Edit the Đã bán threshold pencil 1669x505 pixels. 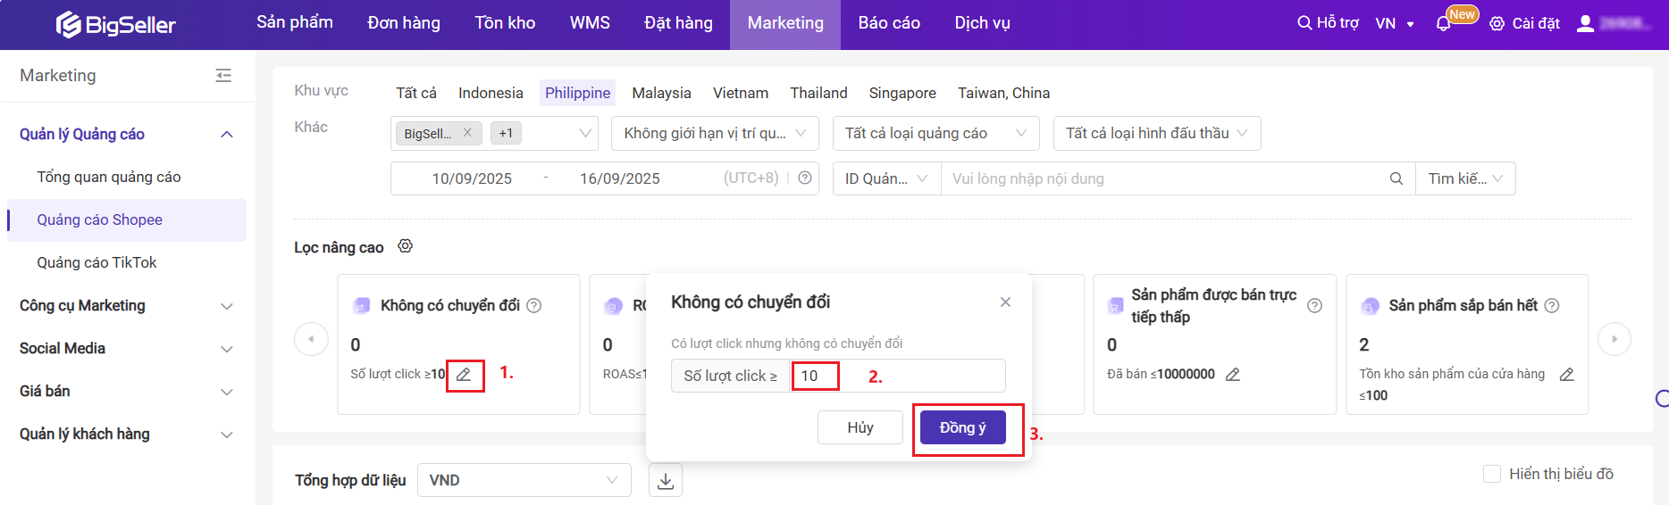coord(1233,375)
